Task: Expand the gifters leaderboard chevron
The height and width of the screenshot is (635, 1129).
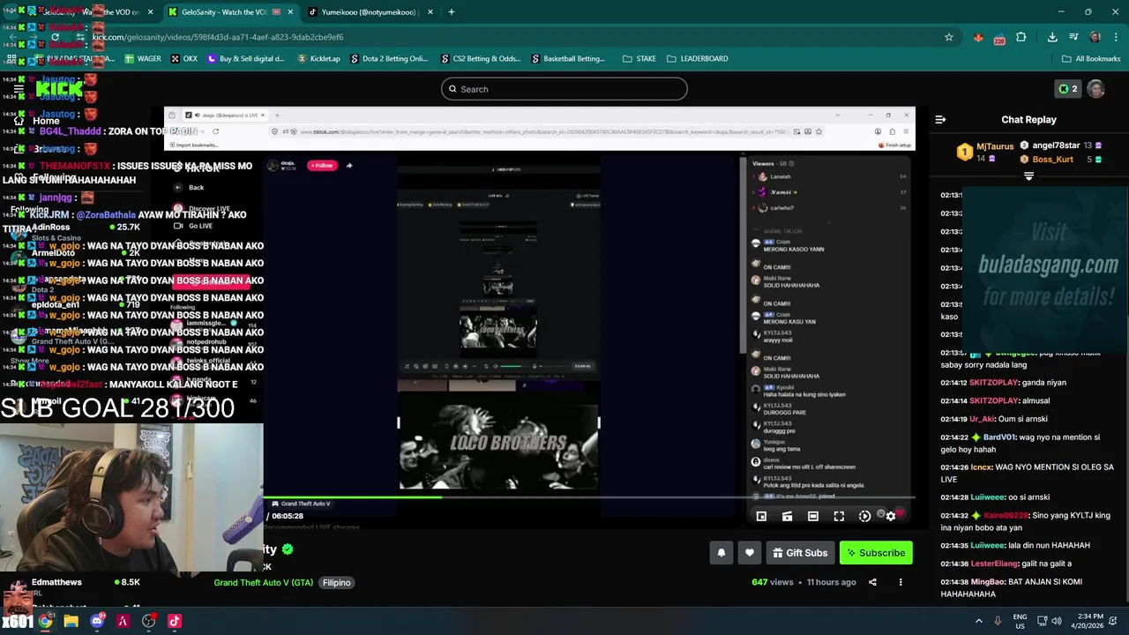Action: coord(1028,176)
